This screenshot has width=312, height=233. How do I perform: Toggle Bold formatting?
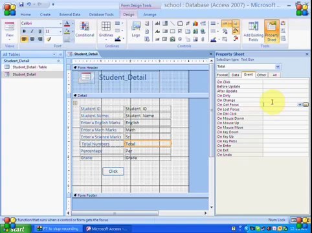pos(24,31)
